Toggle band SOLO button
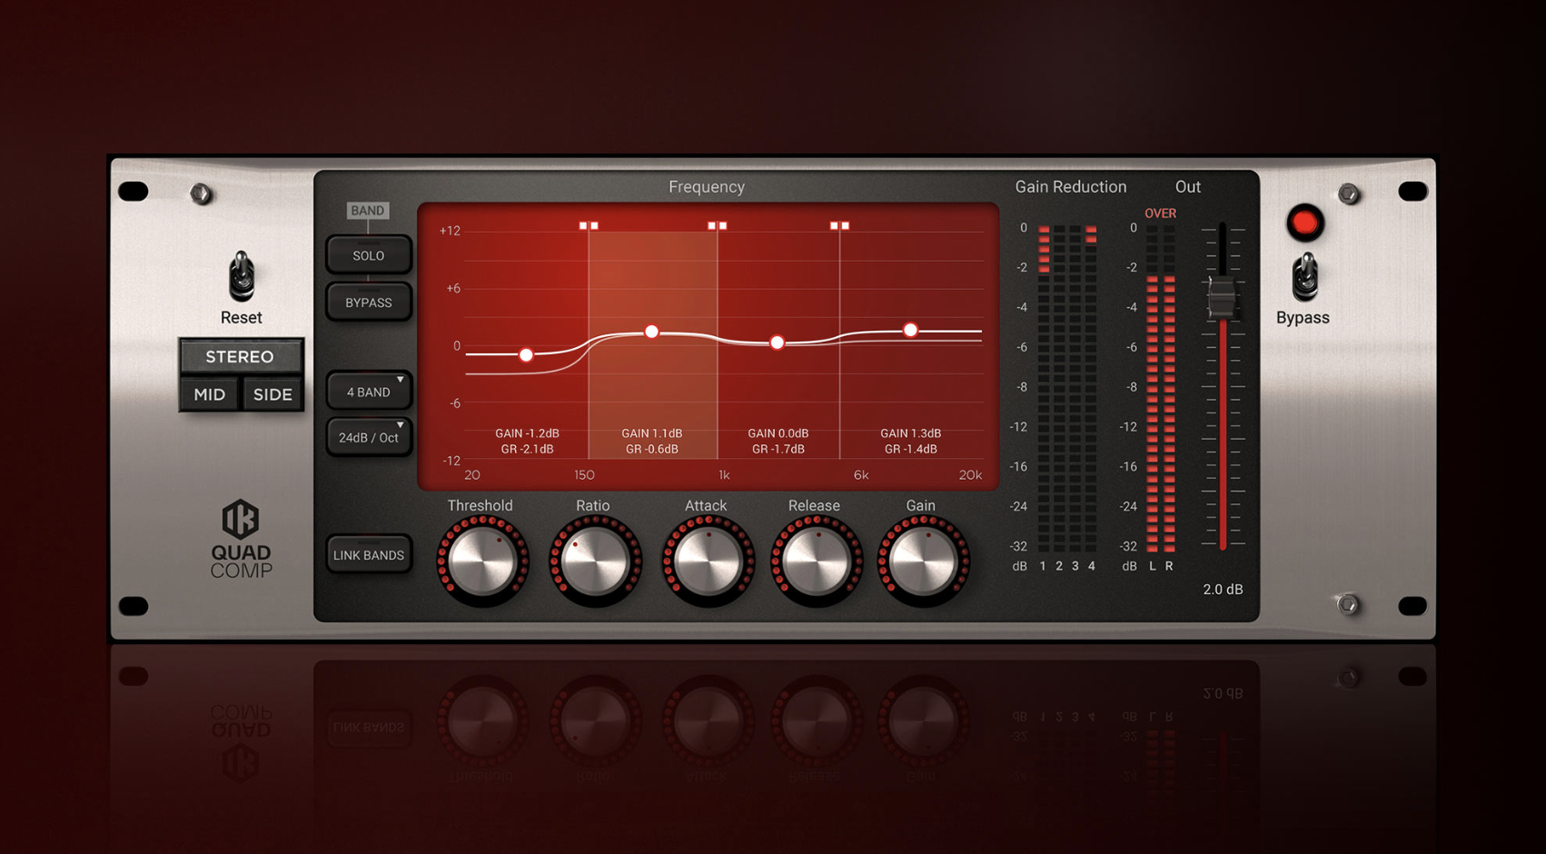1546x854 pixels. [369, 255]
